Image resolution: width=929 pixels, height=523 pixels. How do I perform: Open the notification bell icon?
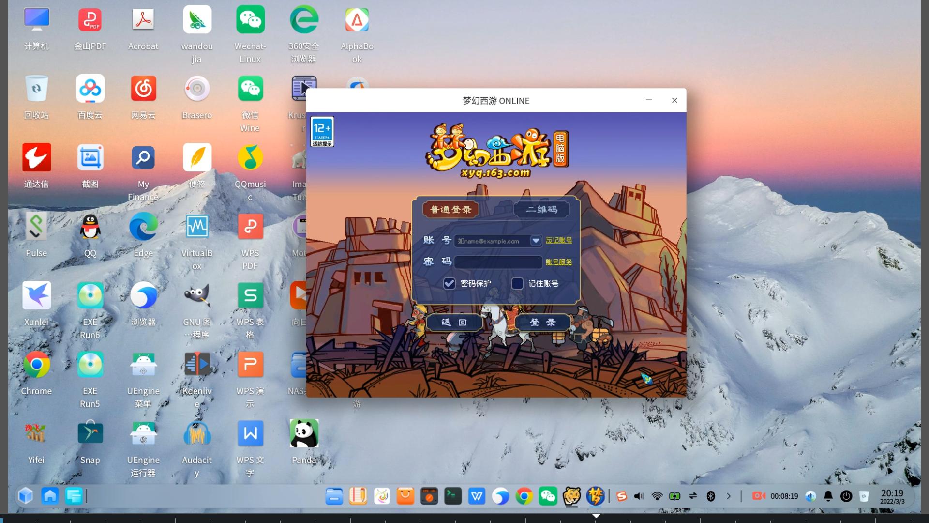click(x=828, y=496)
